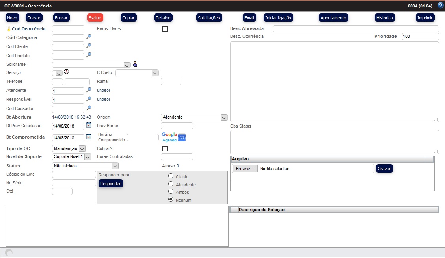Image resolution: width=445 pixels, height=258 pixels.
Task: Open lookup magnifier next to Cód Categoria
Action: click(89, 37)
